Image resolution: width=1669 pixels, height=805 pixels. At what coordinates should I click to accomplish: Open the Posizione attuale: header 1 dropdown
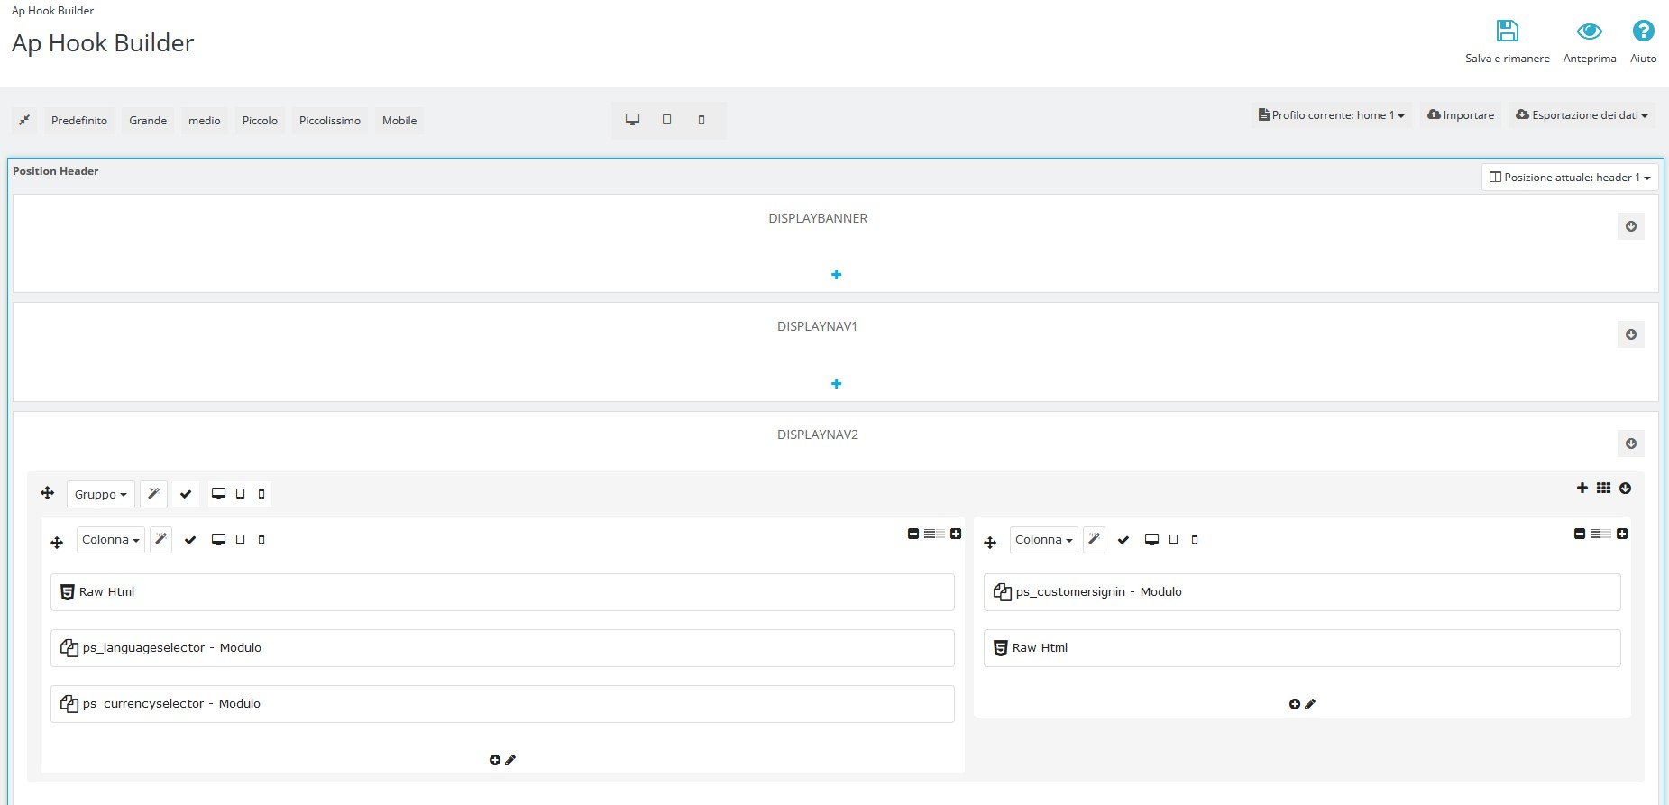1570,178
